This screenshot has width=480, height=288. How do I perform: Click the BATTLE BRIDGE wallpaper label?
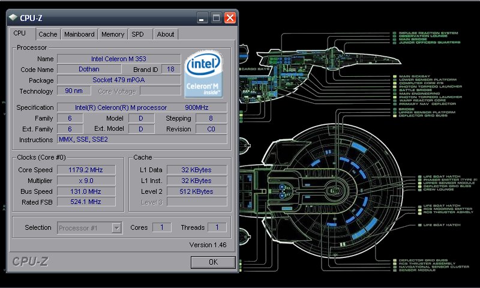[x=415, y=90]
